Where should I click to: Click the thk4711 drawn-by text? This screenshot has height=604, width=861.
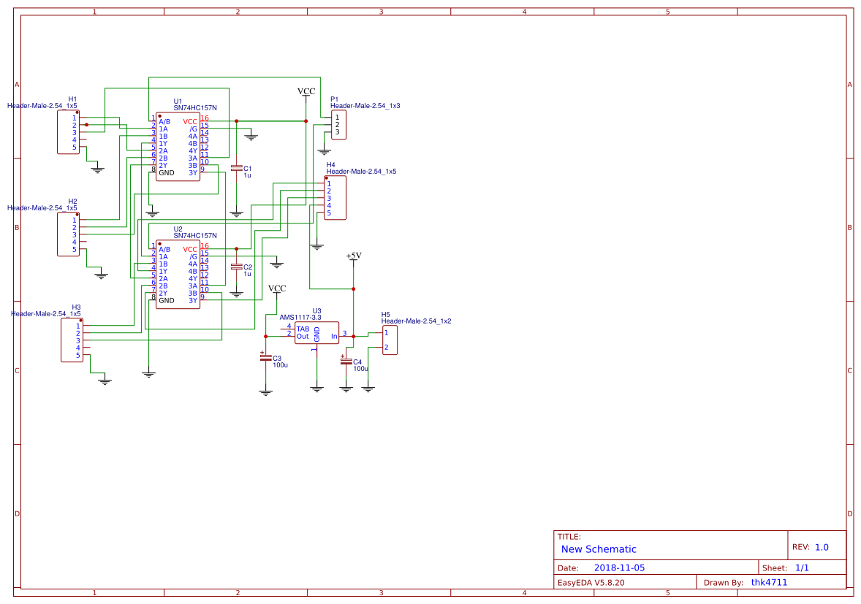(768, 582)
